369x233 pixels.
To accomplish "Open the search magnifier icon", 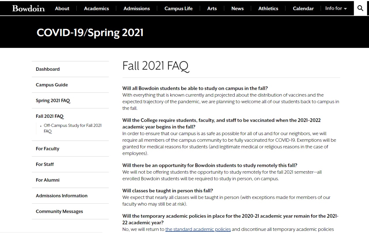I will [x=360, y=8].
